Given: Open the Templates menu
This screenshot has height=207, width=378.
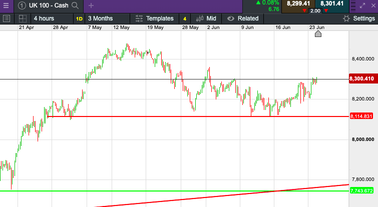Looking at the screenshot, I should click(x=154, y=18).
